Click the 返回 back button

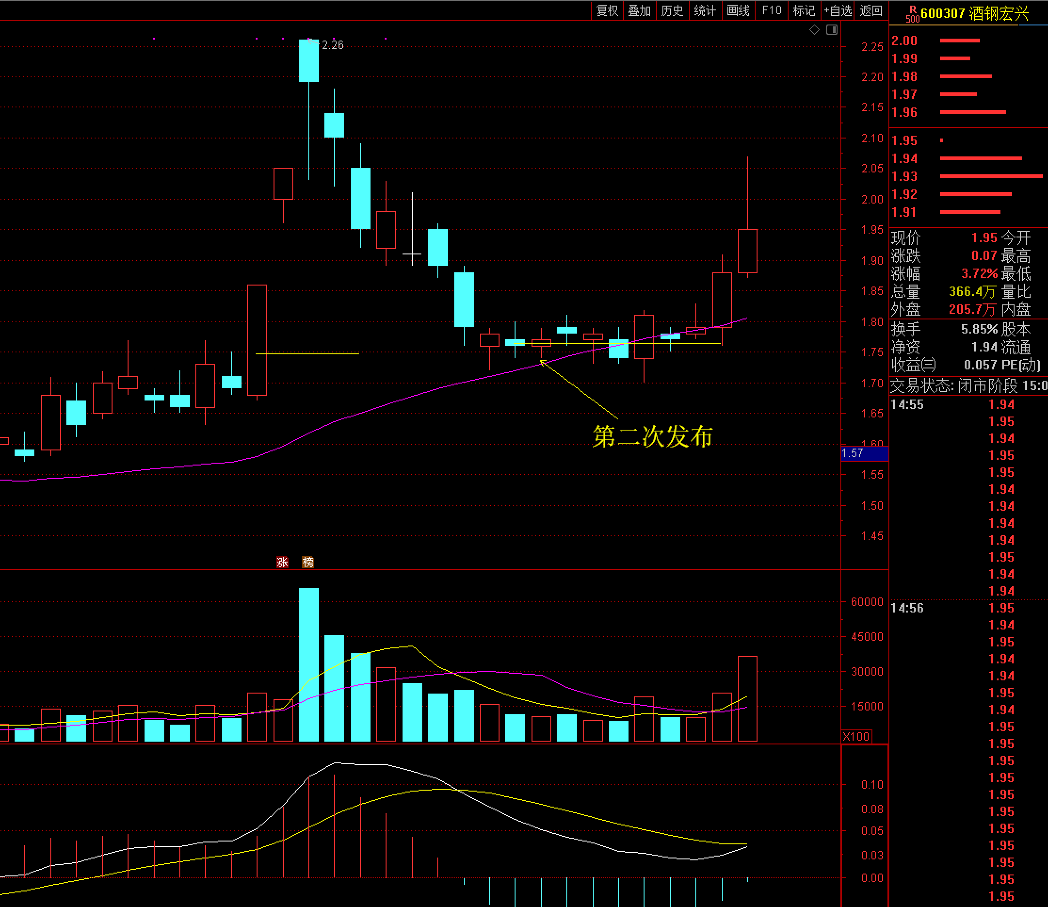click(871, 11)
